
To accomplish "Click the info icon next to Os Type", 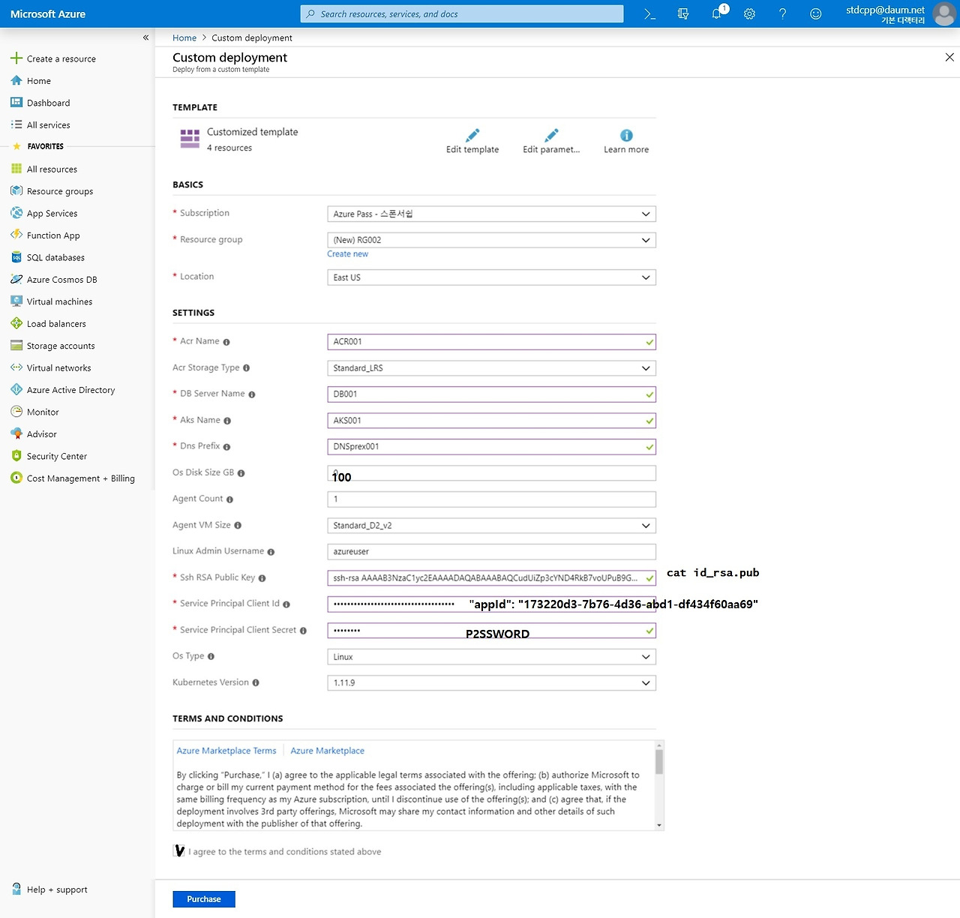I will click(x=211, y=657).
